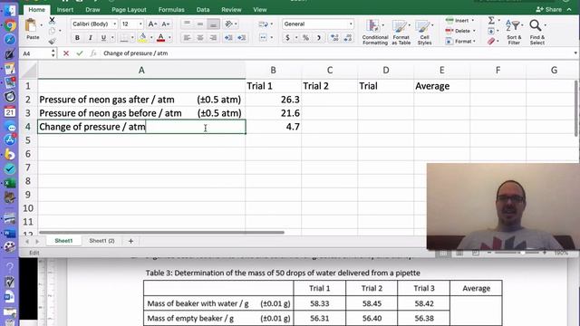Image resolution: width=580 pixels, height=326 pixels.
Task: Open fill color dropdown arrow
Action: 151,38
